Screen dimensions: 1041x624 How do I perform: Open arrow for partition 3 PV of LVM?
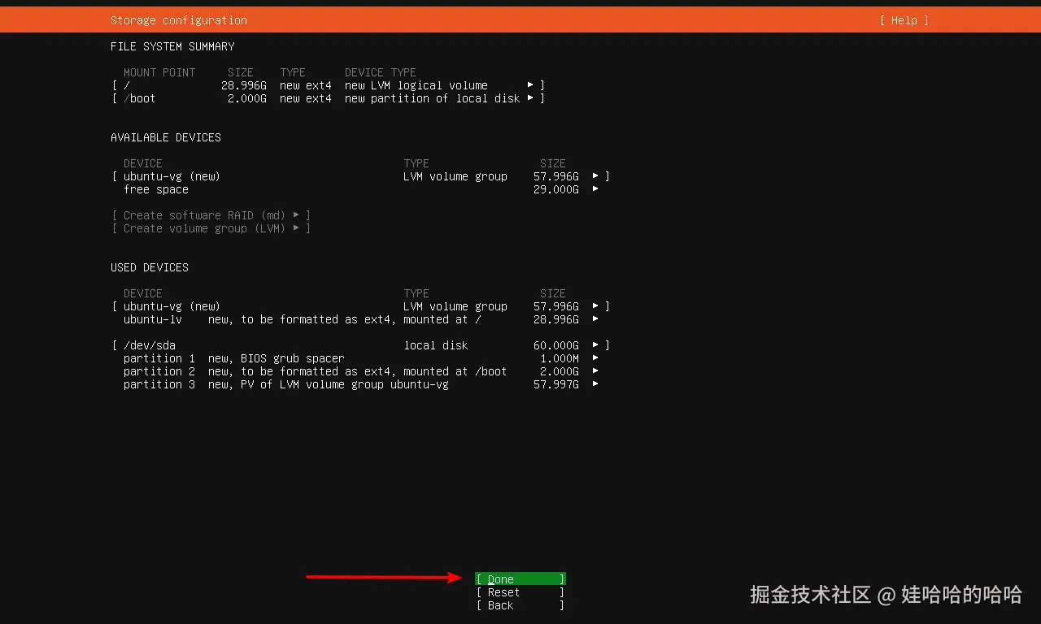tap(595, 384)
